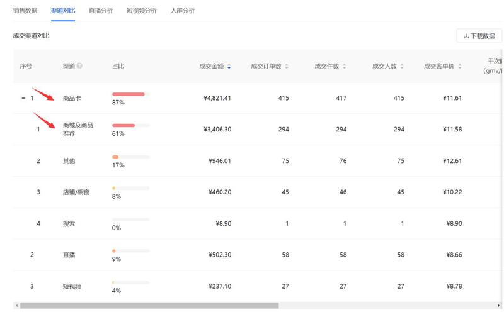Select the 短视频 channel row label
Viewport: 504px width, 312px height.
[72, 286]
